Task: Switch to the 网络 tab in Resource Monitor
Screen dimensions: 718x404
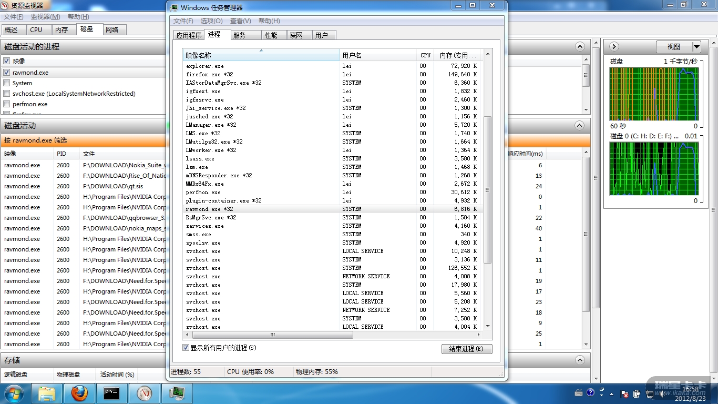Action: pyautogui.click(x=114, y=30)
